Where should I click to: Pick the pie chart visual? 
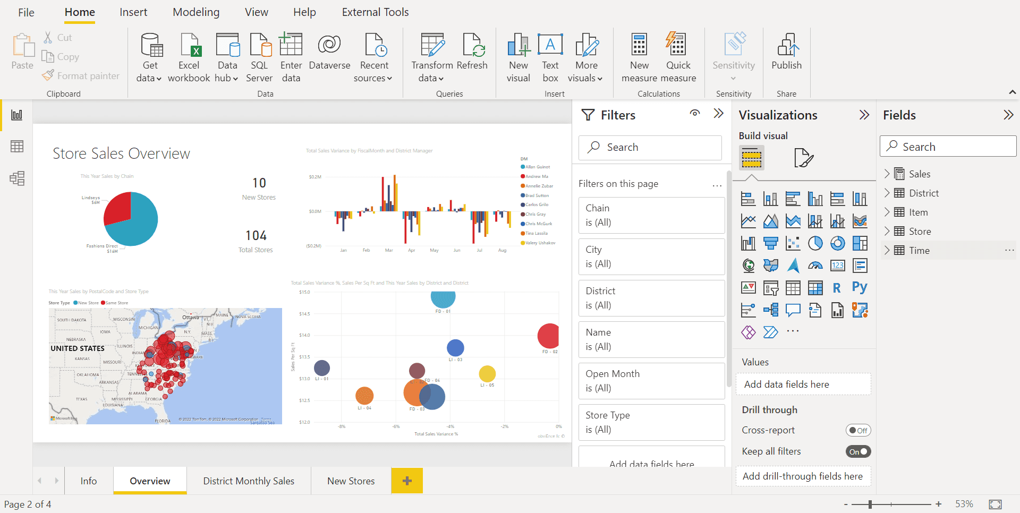[x=815, y=243]
